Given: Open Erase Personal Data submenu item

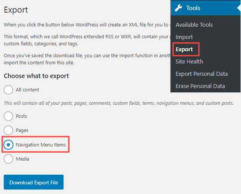Looking at the screenshot, I should 200,86.
